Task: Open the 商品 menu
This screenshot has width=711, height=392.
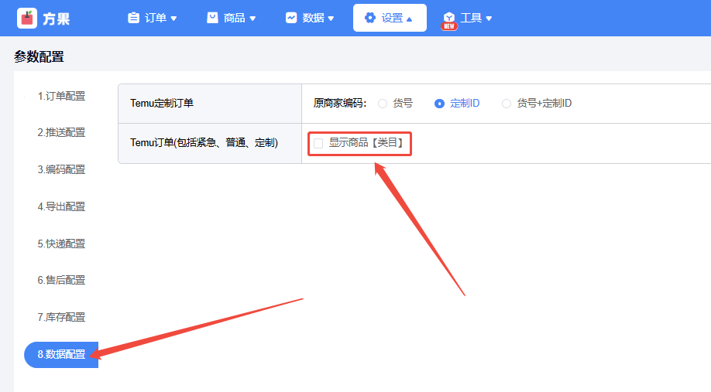Action: [232, 18]
